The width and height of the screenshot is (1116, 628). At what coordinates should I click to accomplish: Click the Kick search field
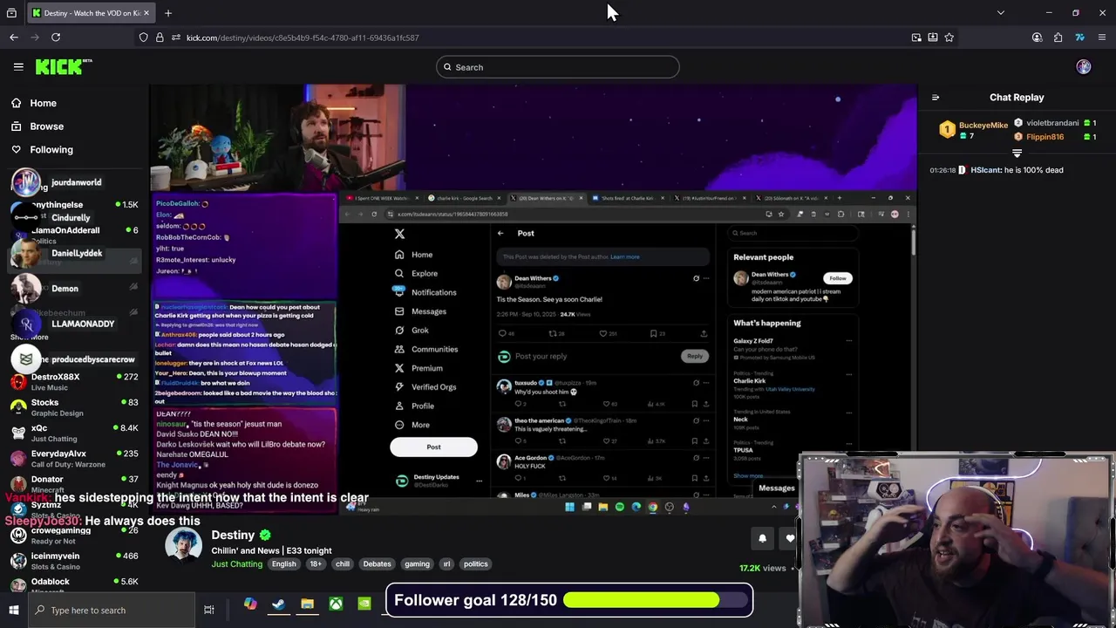pyautogui.click(x=558, y=67)
